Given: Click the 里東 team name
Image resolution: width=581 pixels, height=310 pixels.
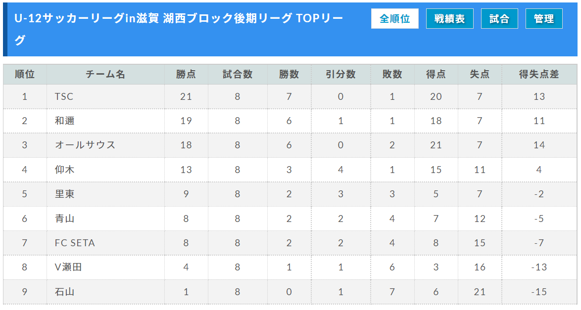Looking at the screenshot, I should tap(65, 194).
